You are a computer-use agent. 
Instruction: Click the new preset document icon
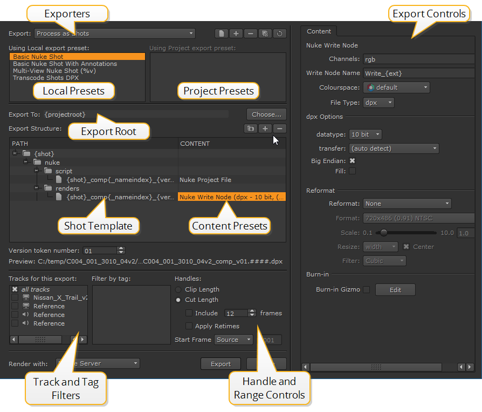point(221,33)
